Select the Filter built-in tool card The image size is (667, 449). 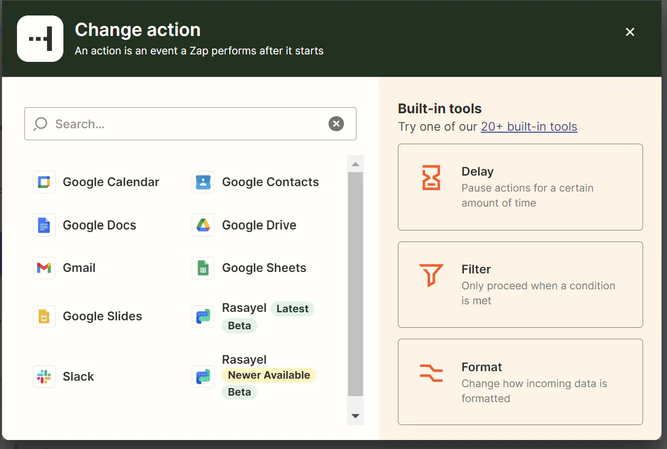520,284
